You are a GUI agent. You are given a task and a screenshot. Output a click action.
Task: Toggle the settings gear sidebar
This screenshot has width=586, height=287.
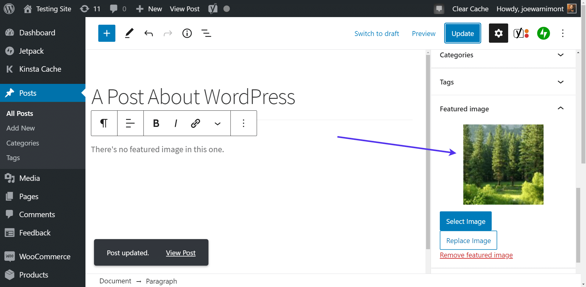click(x=498, y=33)
